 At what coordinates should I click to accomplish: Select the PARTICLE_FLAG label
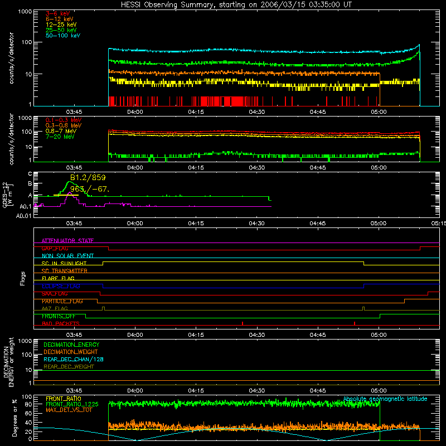(x=62, y=301)
